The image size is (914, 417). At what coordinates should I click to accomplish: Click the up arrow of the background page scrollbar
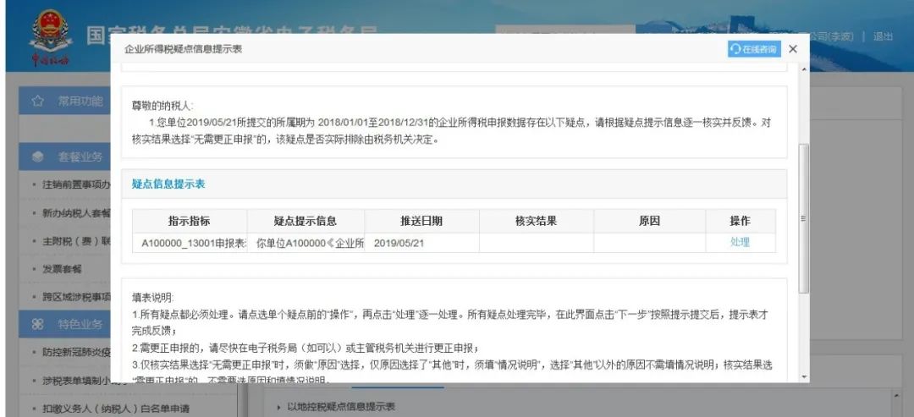pos(898,397)
